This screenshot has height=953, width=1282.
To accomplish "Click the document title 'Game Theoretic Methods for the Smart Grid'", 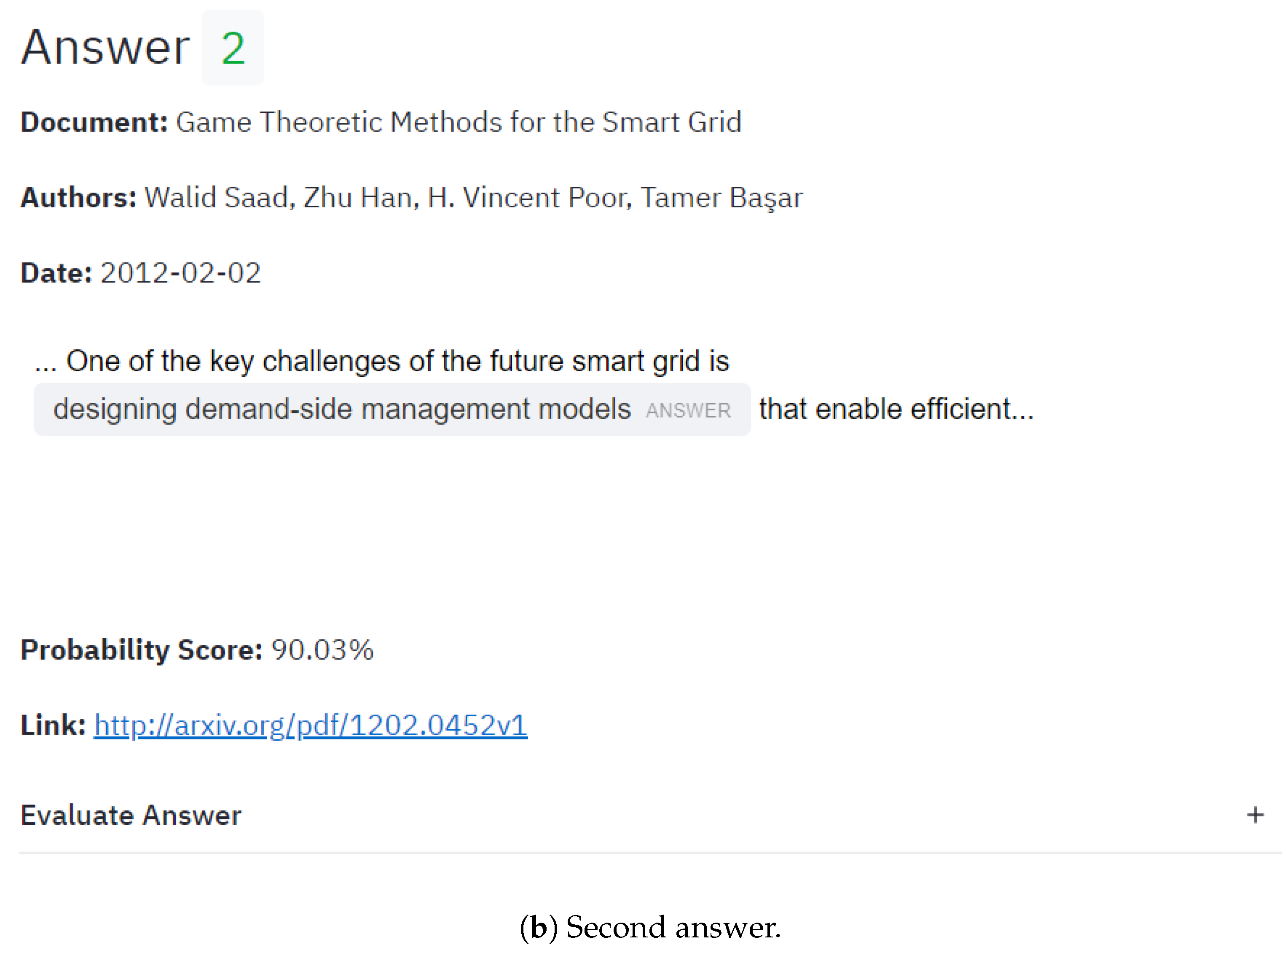I will click(459, 122).
